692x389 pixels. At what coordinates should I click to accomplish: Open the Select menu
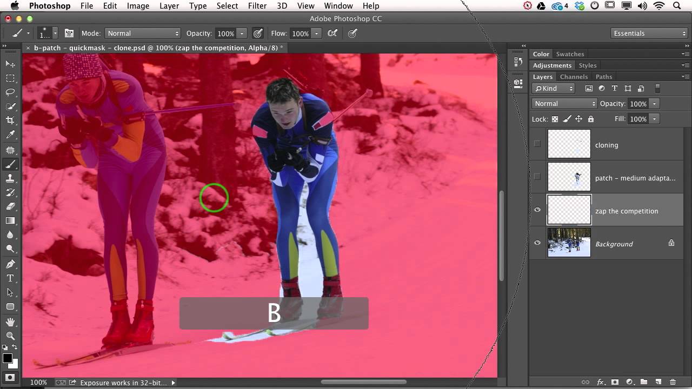click(x=227, y=6)
